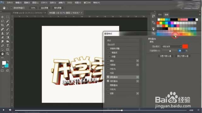Viewport: 202px width, 113px height.
Task: Change screen mode icon
Action: pyautogui.click(x=8, y=71)
